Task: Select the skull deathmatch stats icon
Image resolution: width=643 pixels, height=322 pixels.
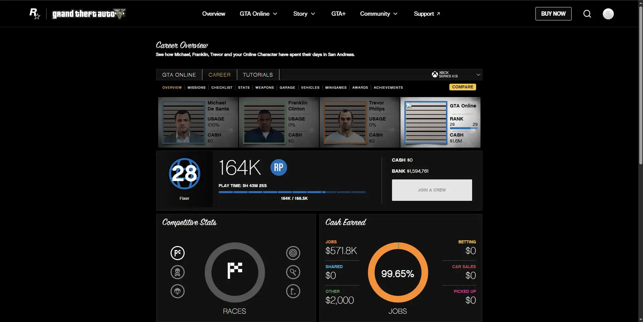Action: (x=178, y=272)
